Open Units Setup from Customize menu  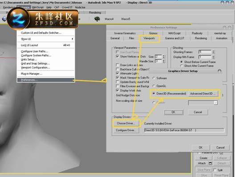pos(46,59)
